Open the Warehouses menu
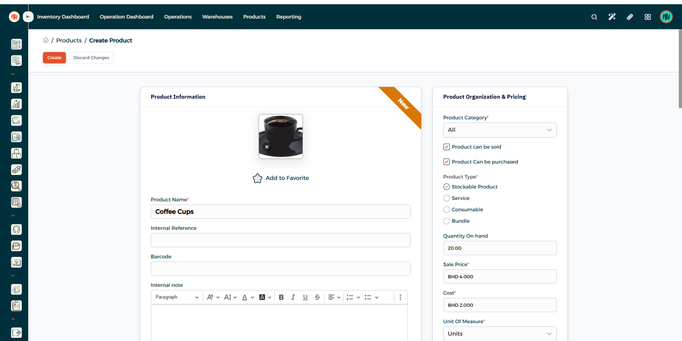Image resolution: width=682 pixels, height=341 pixels. (x=217, y=17)
